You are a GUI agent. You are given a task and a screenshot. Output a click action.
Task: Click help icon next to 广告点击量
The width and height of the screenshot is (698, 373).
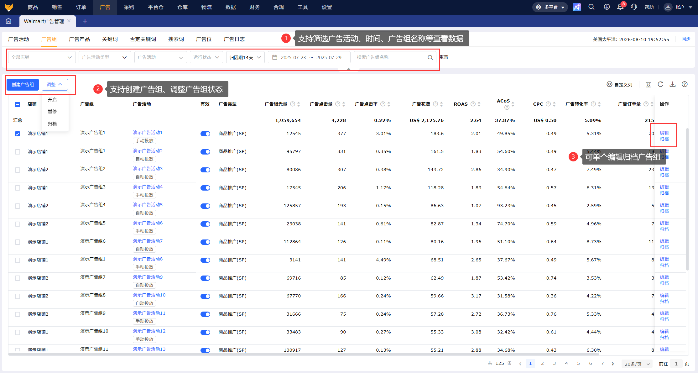[338, 104]
